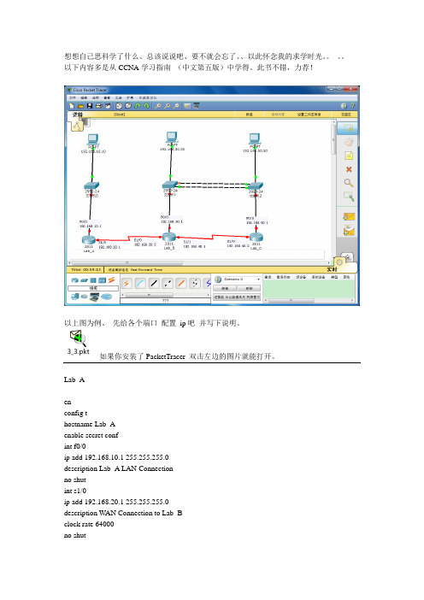Click the connections list horizontal scrollbar
This screenshot has height=600, width=424.
[x=165, y=295]
